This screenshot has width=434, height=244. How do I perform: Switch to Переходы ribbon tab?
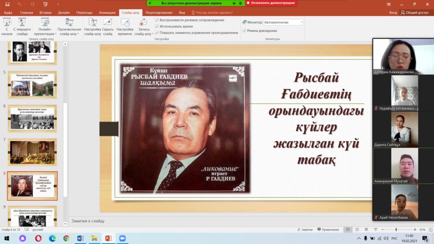[x=84, y=12]
